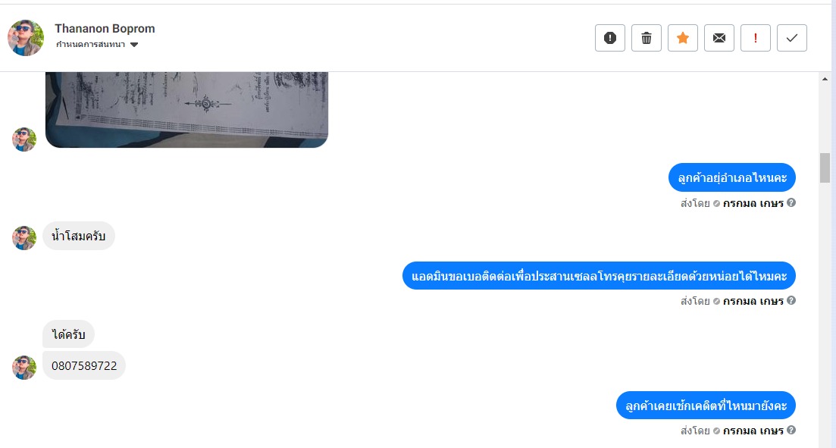Image resolution: width=836 pixels, height=448 pixels.
Task: Click Thananon Boprom's header profile picture
Action: pyautogui.click(x=26, y=38)
